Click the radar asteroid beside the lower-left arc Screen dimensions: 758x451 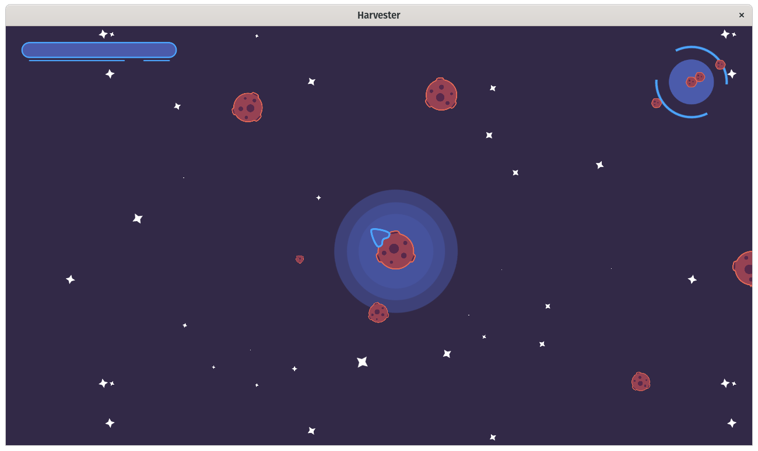(x=657, y=103)
